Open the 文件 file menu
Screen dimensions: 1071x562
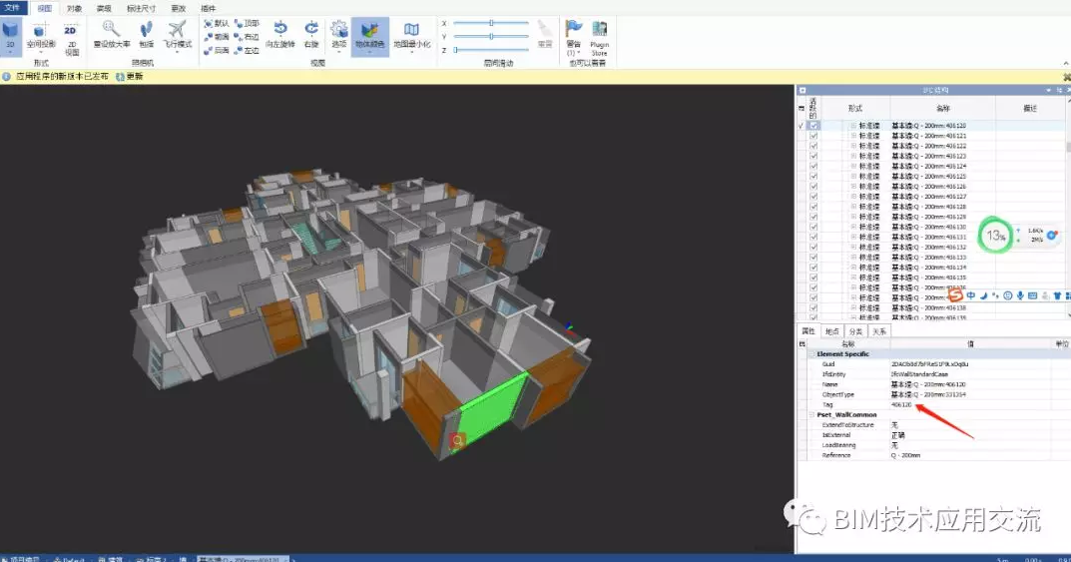click(13, 8)
